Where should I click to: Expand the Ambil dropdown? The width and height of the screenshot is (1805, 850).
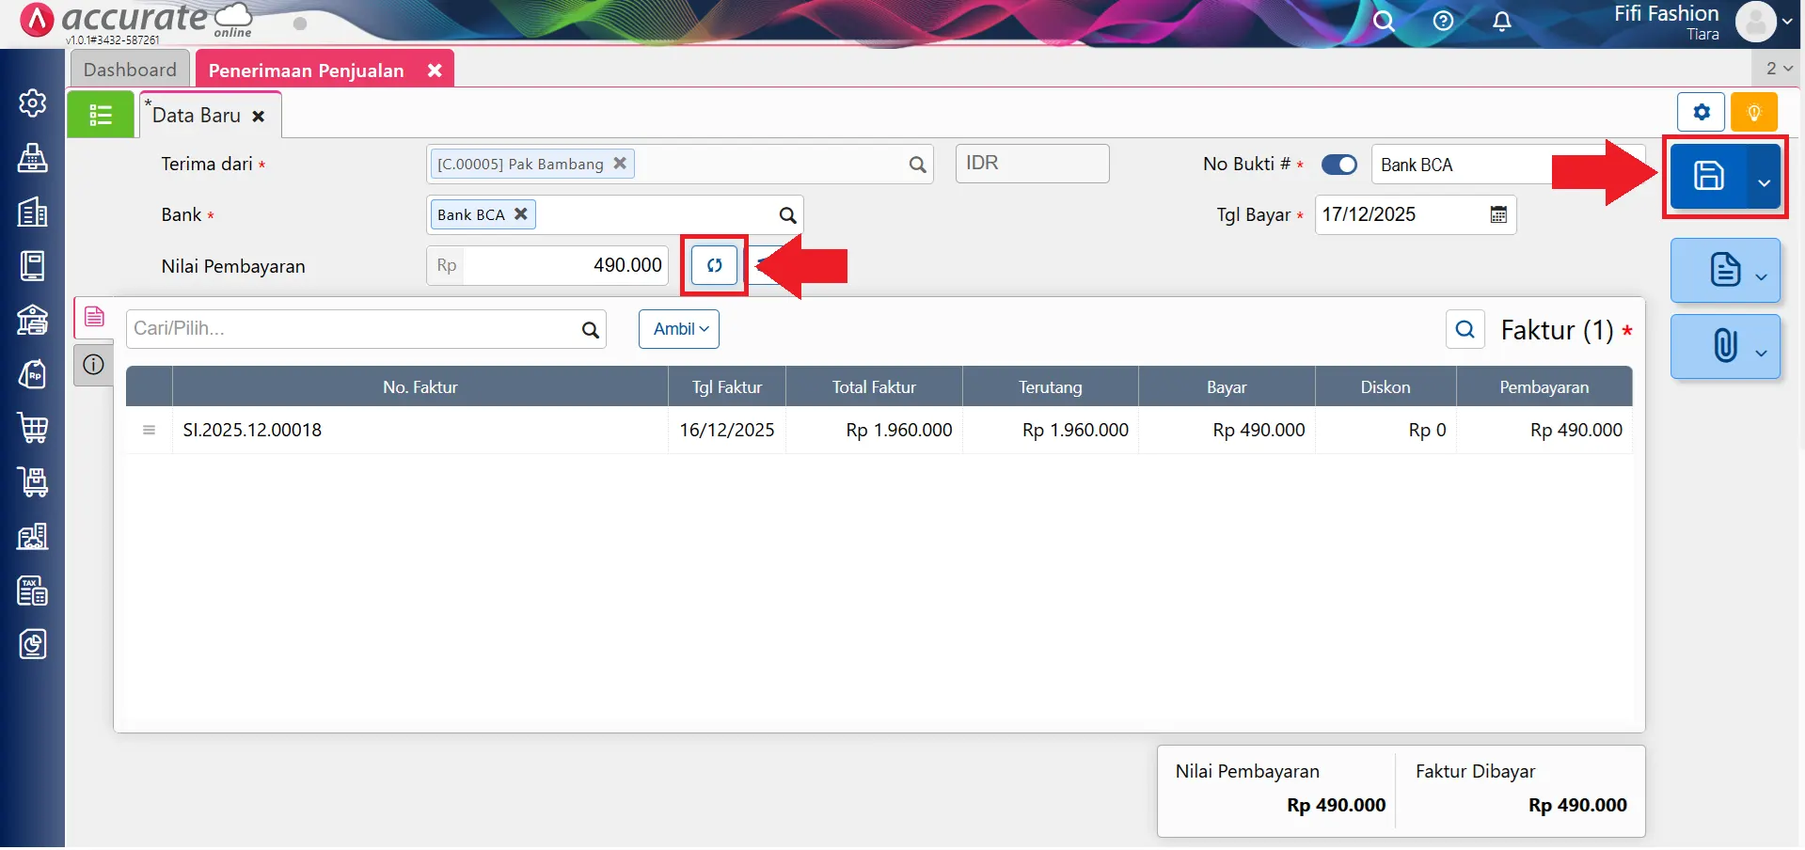click(679, 329)
